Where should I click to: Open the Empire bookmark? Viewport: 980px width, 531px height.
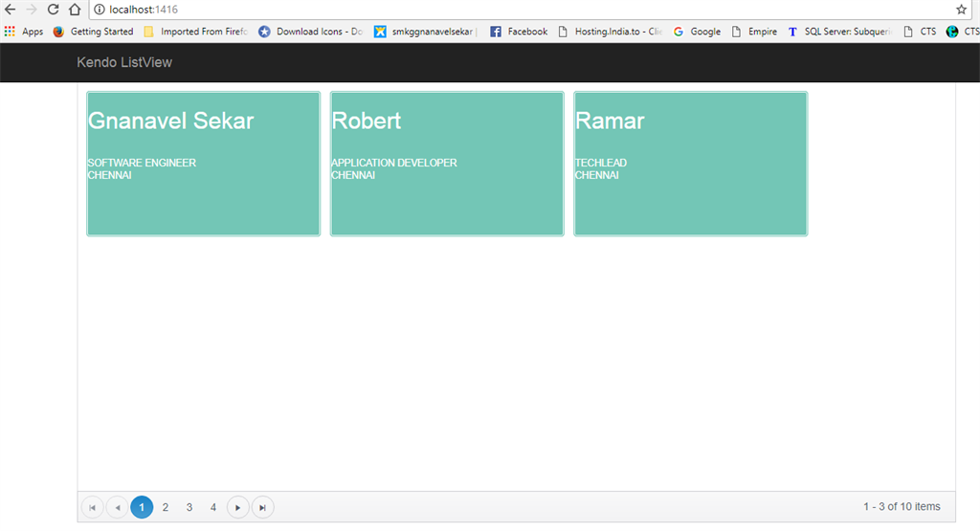coord(754,32)
